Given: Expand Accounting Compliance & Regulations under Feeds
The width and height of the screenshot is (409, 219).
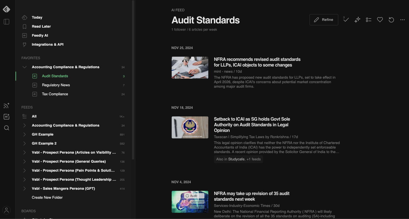Looking at the screenshot, I should [25, 125].
